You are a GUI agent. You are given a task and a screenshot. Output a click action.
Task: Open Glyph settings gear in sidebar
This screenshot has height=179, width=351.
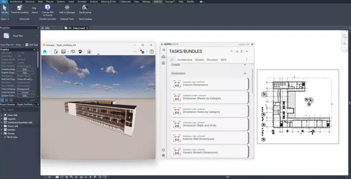[164, 155]
